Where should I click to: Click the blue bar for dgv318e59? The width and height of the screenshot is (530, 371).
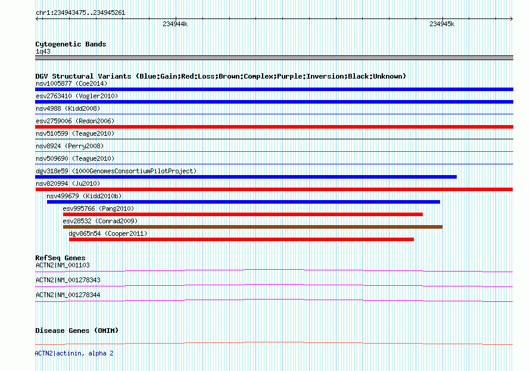pos(246,177)
